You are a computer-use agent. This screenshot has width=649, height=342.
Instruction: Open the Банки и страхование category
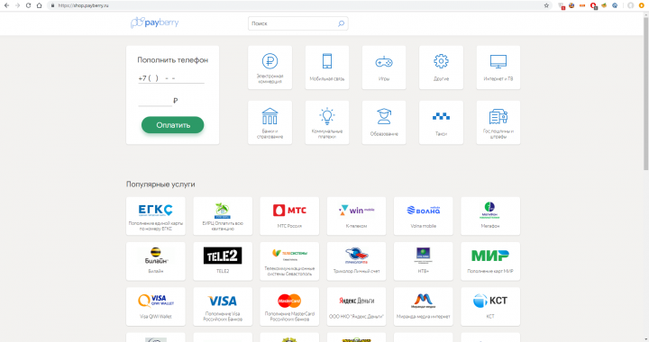pos(270,122)
